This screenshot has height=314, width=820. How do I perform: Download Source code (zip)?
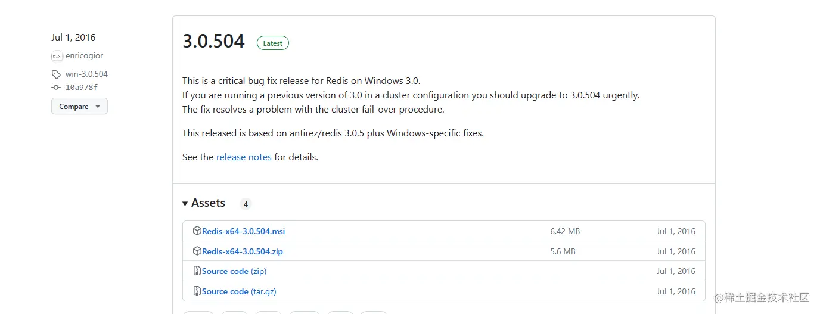point(234,271)
